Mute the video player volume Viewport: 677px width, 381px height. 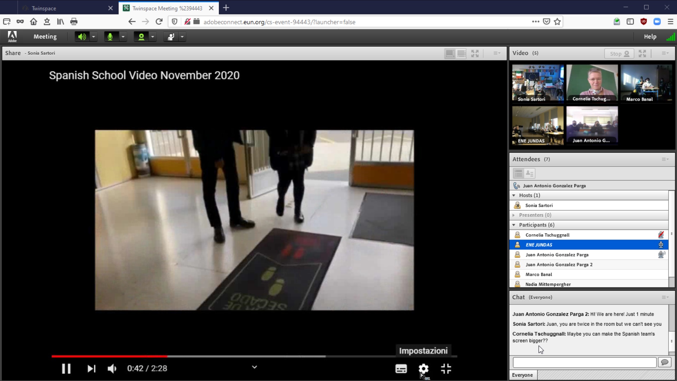pyautogui.click(x=112, y=369)
